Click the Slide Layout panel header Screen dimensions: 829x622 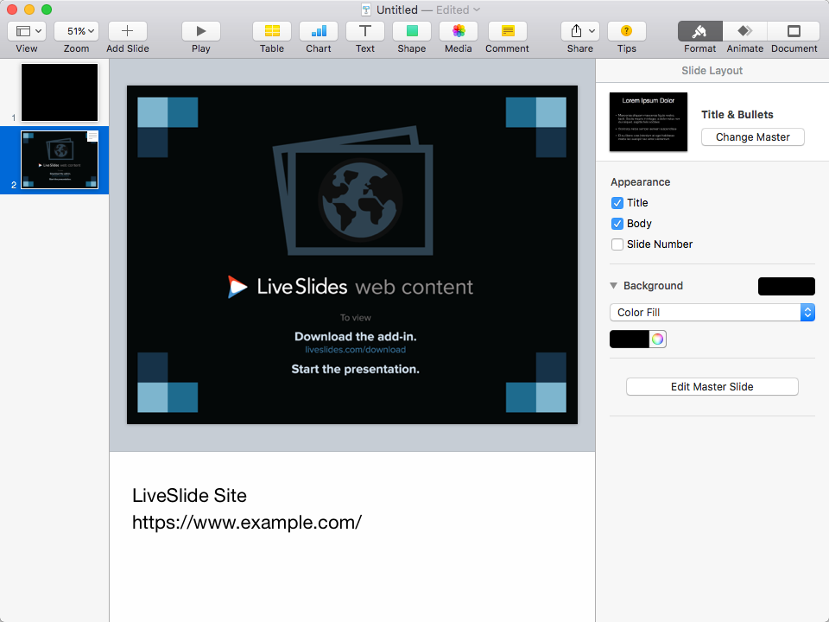click(x=712, y=71)
